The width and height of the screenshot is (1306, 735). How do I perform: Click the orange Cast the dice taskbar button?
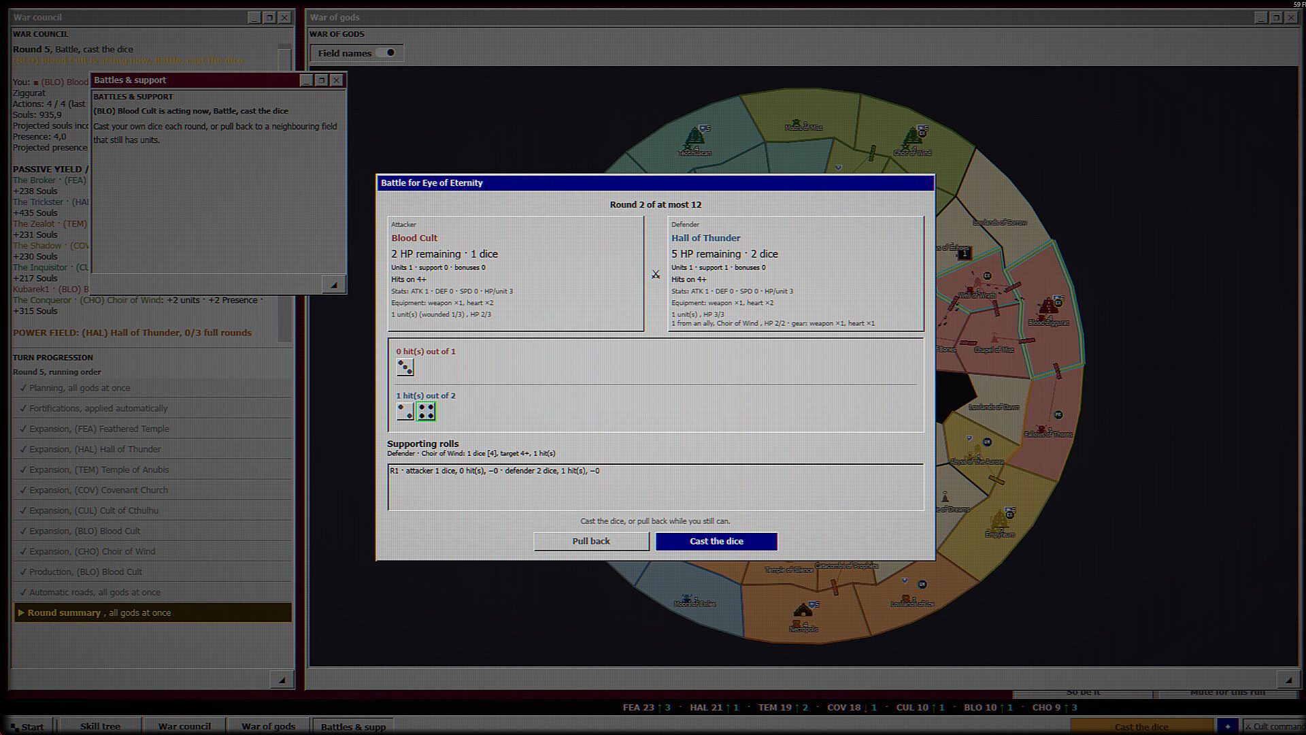coord(1141,726)
